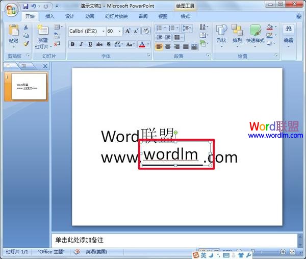Decrease list indent level
Screen dimensions: 306x259
click(160, 37)
